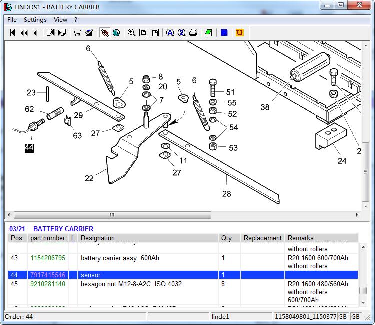Click the printer icon
Viewport: 375px width, 325px height.
pyautogui.click(x=193, y=33)
